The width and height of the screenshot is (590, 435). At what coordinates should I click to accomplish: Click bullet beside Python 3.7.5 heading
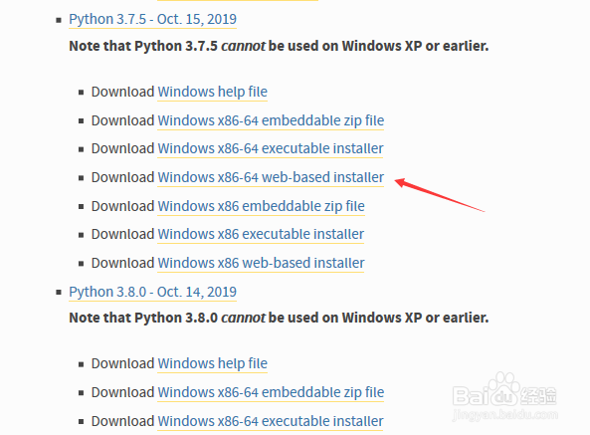click(x=59, y=20)
